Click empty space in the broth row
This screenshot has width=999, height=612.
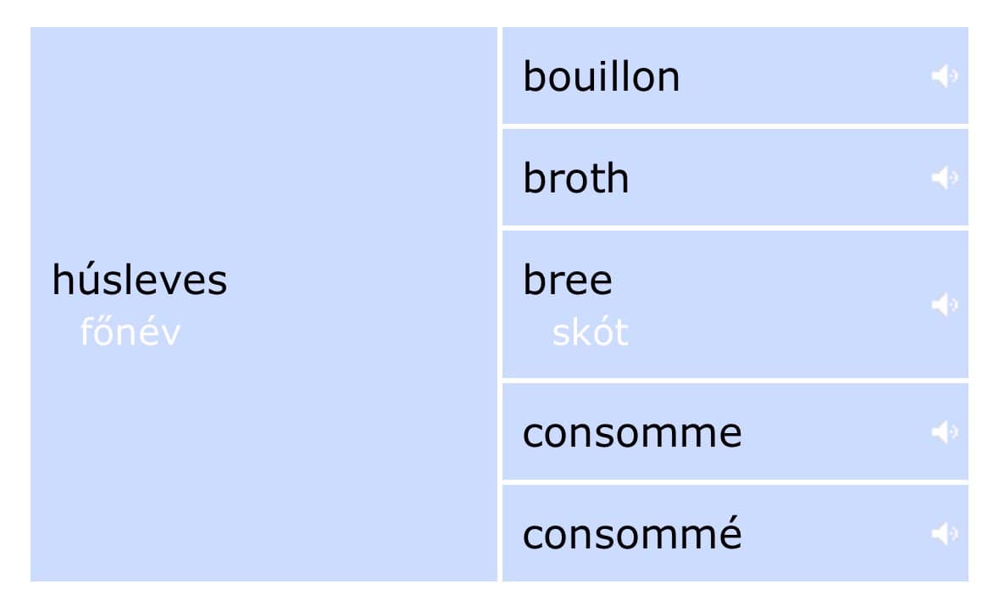click(777, 177)
